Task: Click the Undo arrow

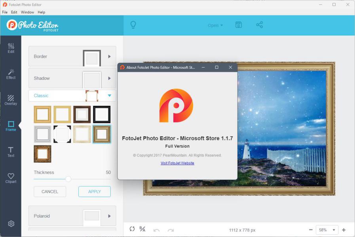Action: click(x=156, y=230)
